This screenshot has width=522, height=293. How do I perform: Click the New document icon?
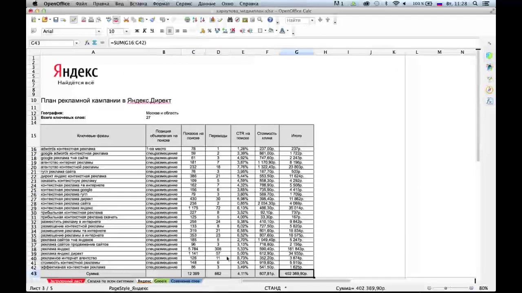tap(33, 20)
